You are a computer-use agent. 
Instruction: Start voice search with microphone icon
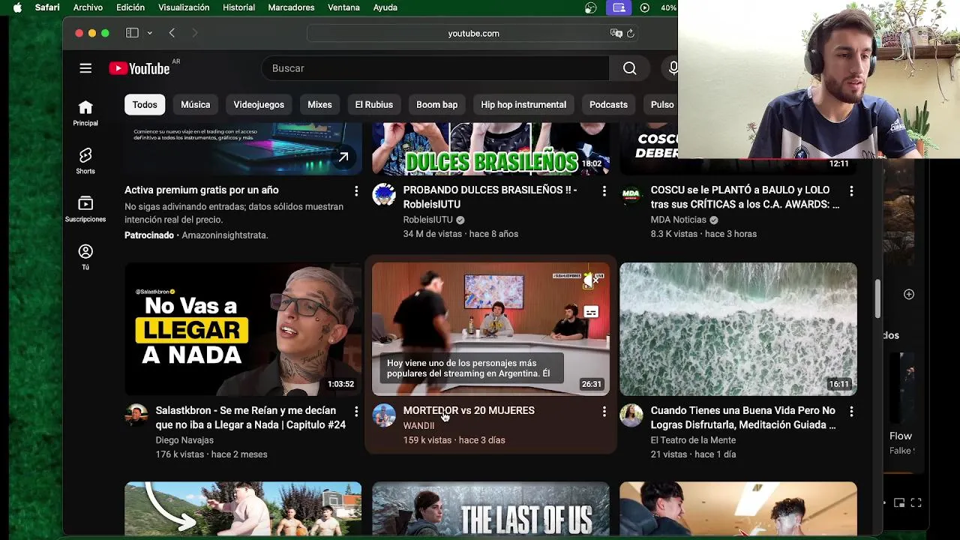pyautogui.click(x=672, y=68)
